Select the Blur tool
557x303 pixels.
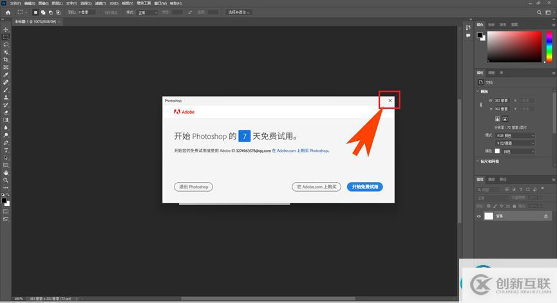pos(6,127)
